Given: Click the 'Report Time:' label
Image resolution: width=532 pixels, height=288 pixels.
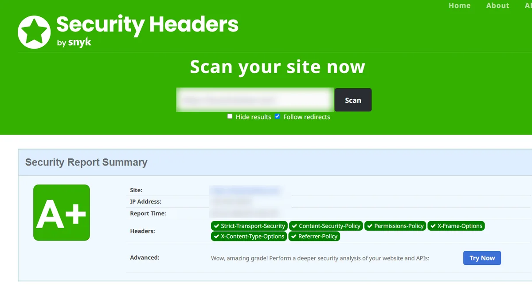Looking at the screenshot, I should point(148,213).
